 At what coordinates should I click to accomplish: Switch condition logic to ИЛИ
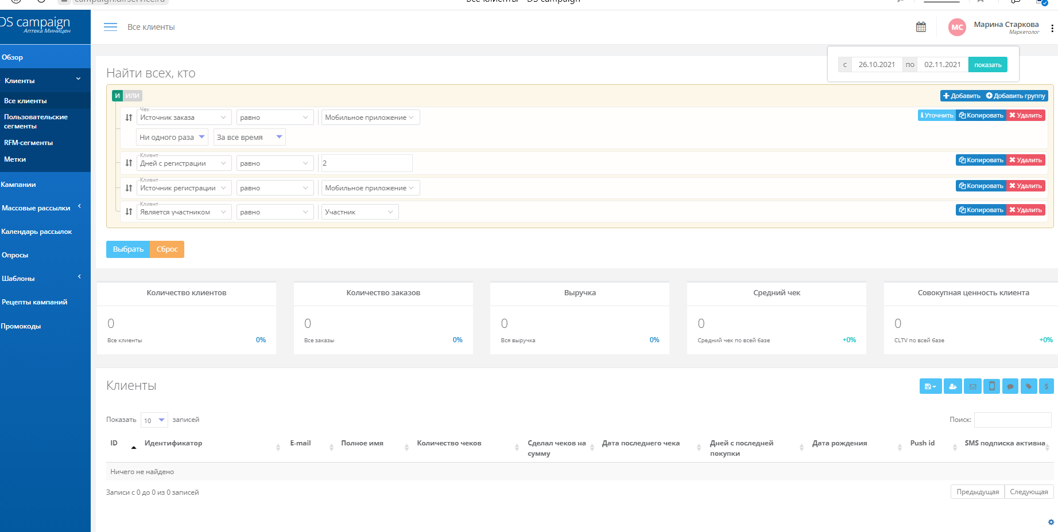pyautogui.click(x=133, y=96)
